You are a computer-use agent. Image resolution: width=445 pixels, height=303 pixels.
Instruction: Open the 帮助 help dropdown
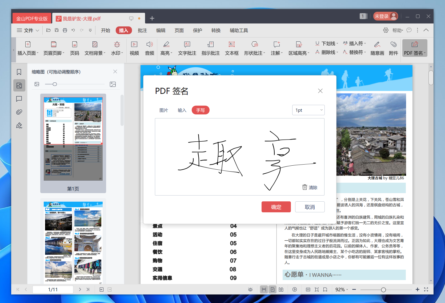tap(398, 30)
